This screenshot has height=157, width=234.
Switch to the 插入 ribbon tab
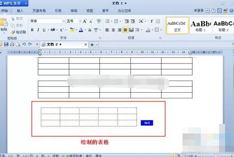(x=20, y=11)
